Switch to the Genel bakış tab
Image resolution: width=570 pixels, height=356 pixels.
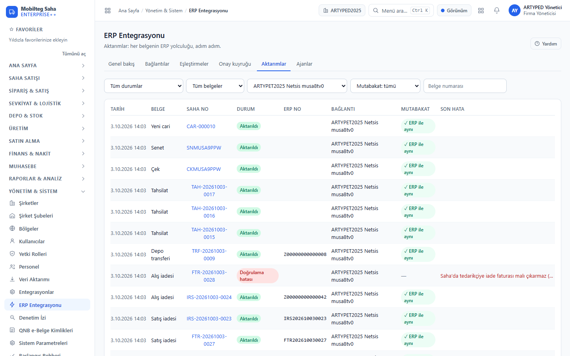click(122, 64)
